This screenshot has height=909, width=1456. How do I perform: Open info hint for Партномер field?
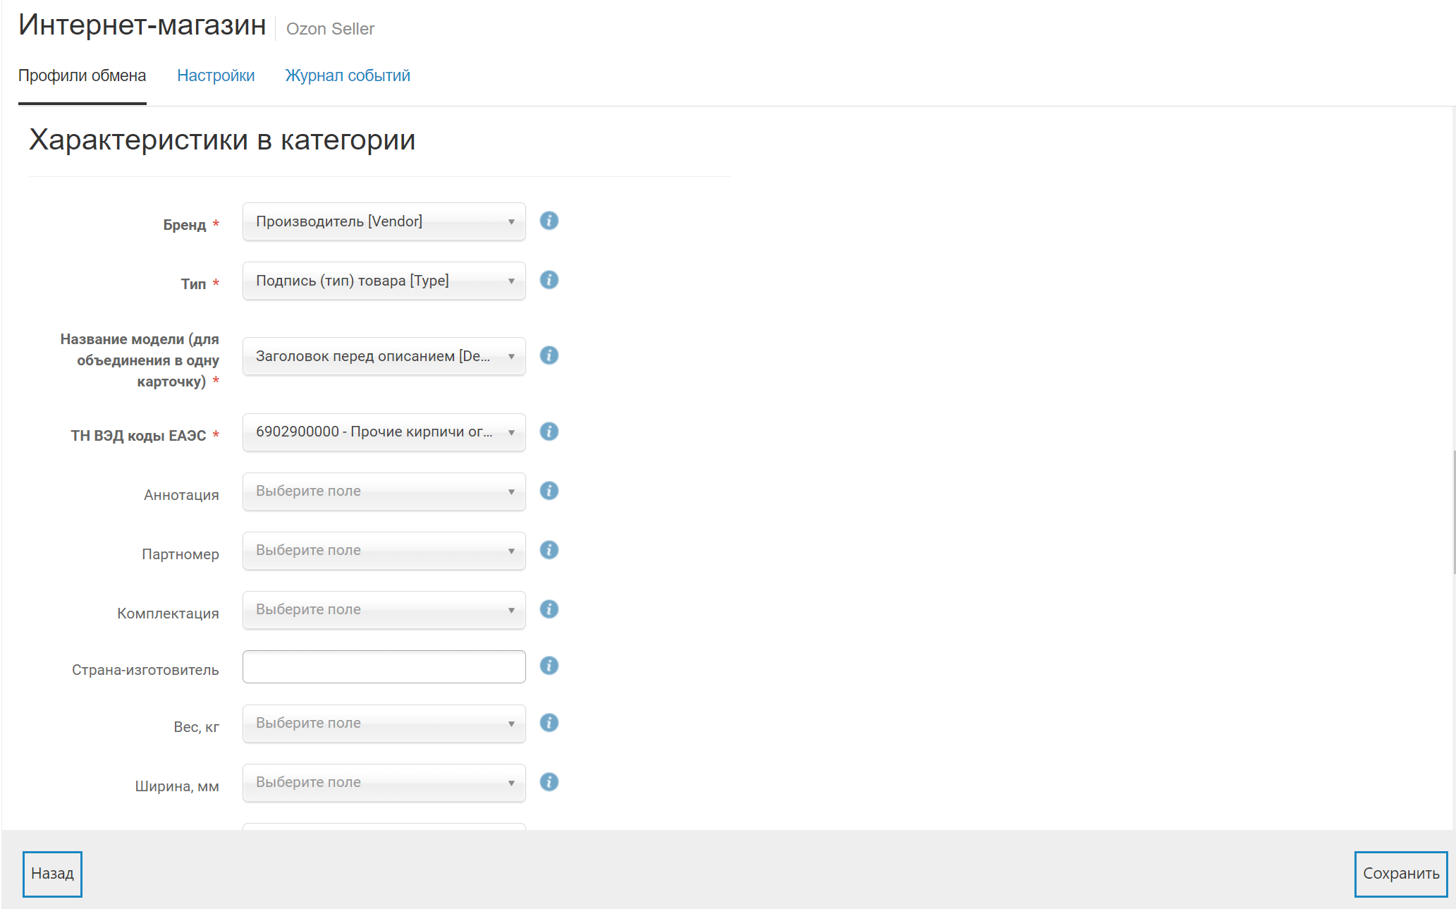(549, 550)
